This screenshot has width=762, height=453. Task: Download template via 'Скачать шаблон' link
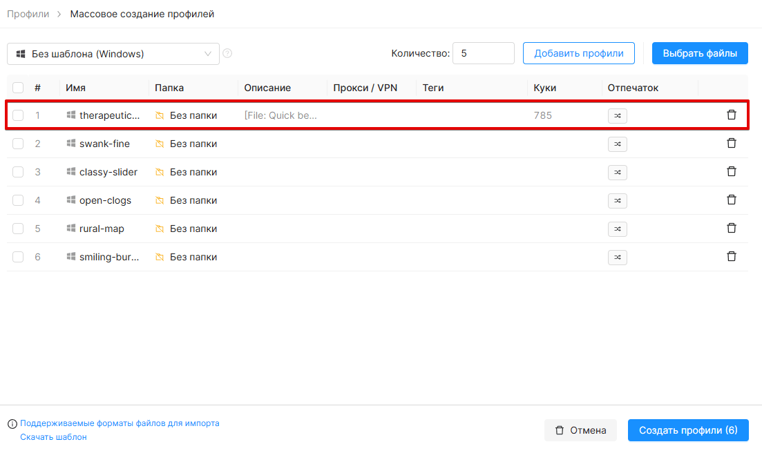[x=53, y=437]
